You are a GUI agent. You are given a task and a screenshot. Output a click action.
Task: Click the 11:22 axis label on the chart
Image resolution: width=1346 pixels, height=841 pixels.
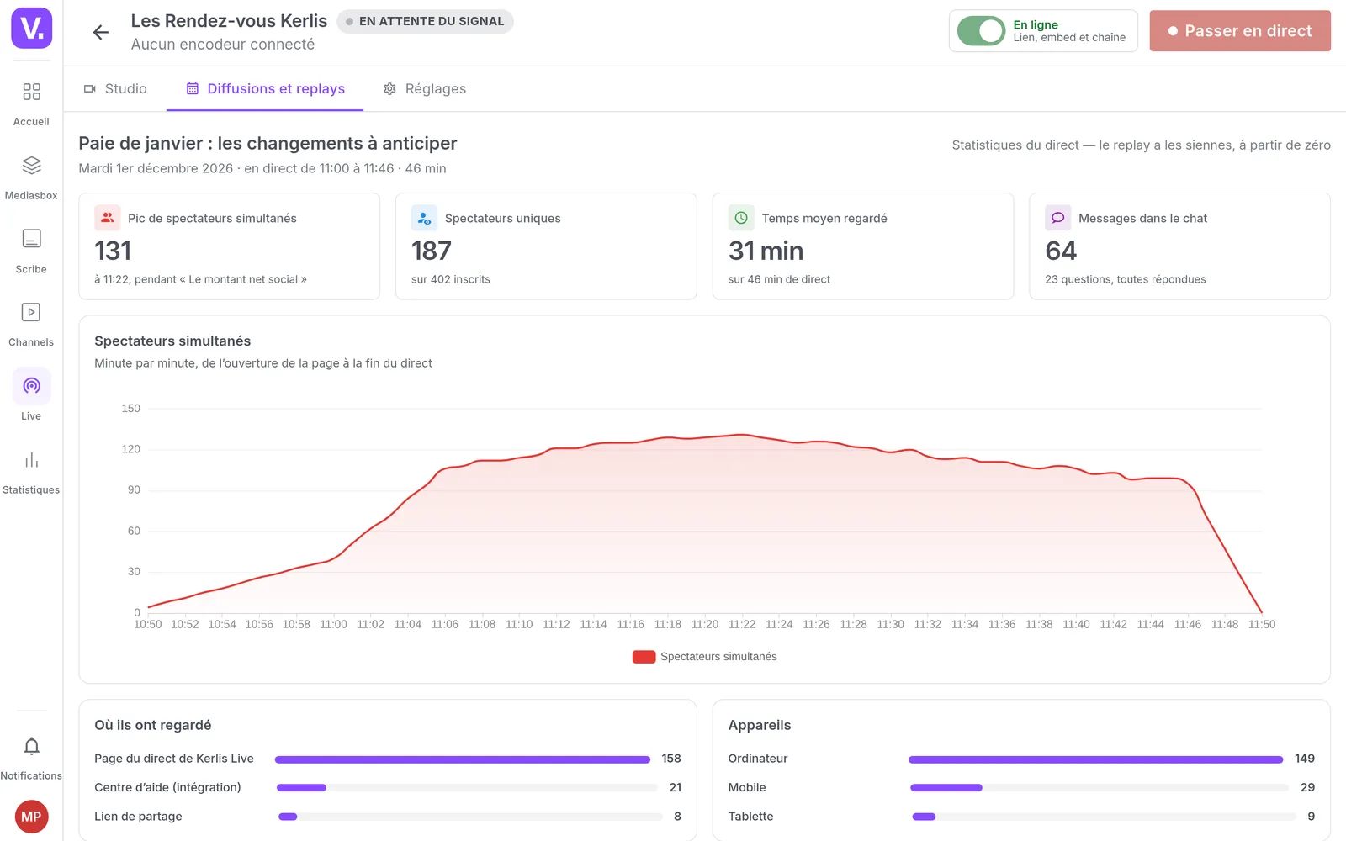[x=742, y=625]
